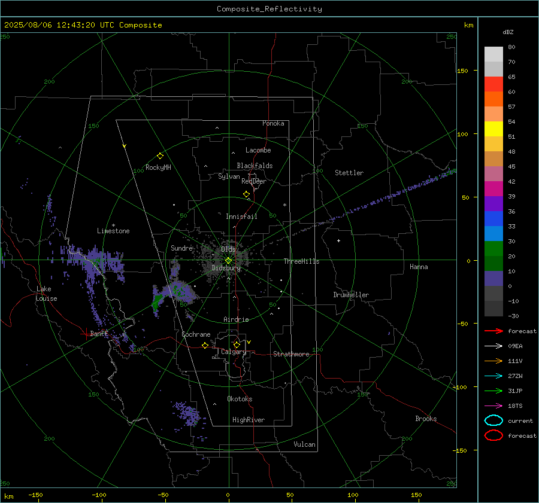This screenshot has height=503, width=539.
Task: Pick the purple swatch below 39 dBZ
Action: click(493, 203)
